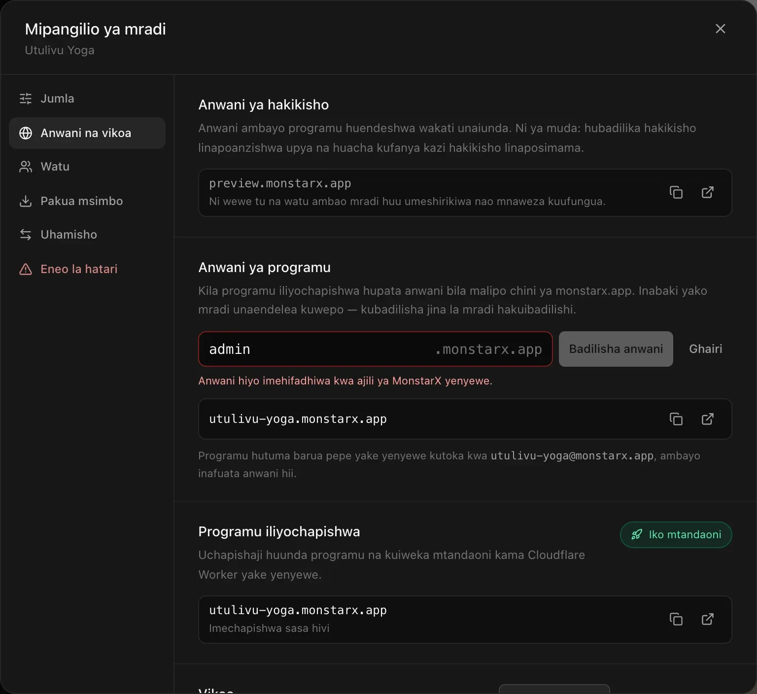Copy the preview.monstarx.app address
The width and height of the screenshot is (757, 694).
tap(676, 192)
